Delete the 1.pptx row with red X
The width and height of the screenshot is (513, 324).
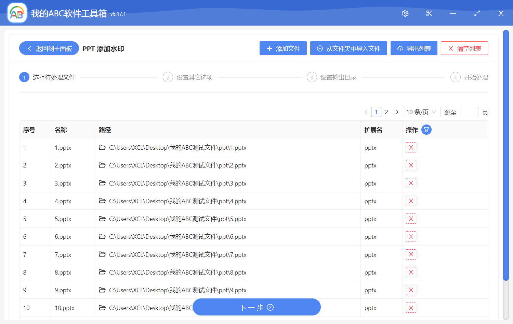pos(411,148)
